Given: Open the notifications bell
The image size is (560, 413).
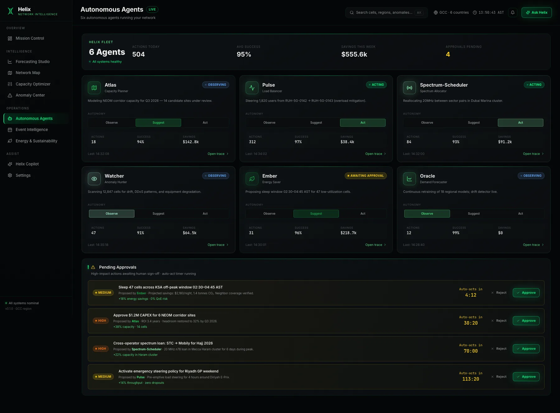Looking at the screenshot, I should tap(513, 12).
